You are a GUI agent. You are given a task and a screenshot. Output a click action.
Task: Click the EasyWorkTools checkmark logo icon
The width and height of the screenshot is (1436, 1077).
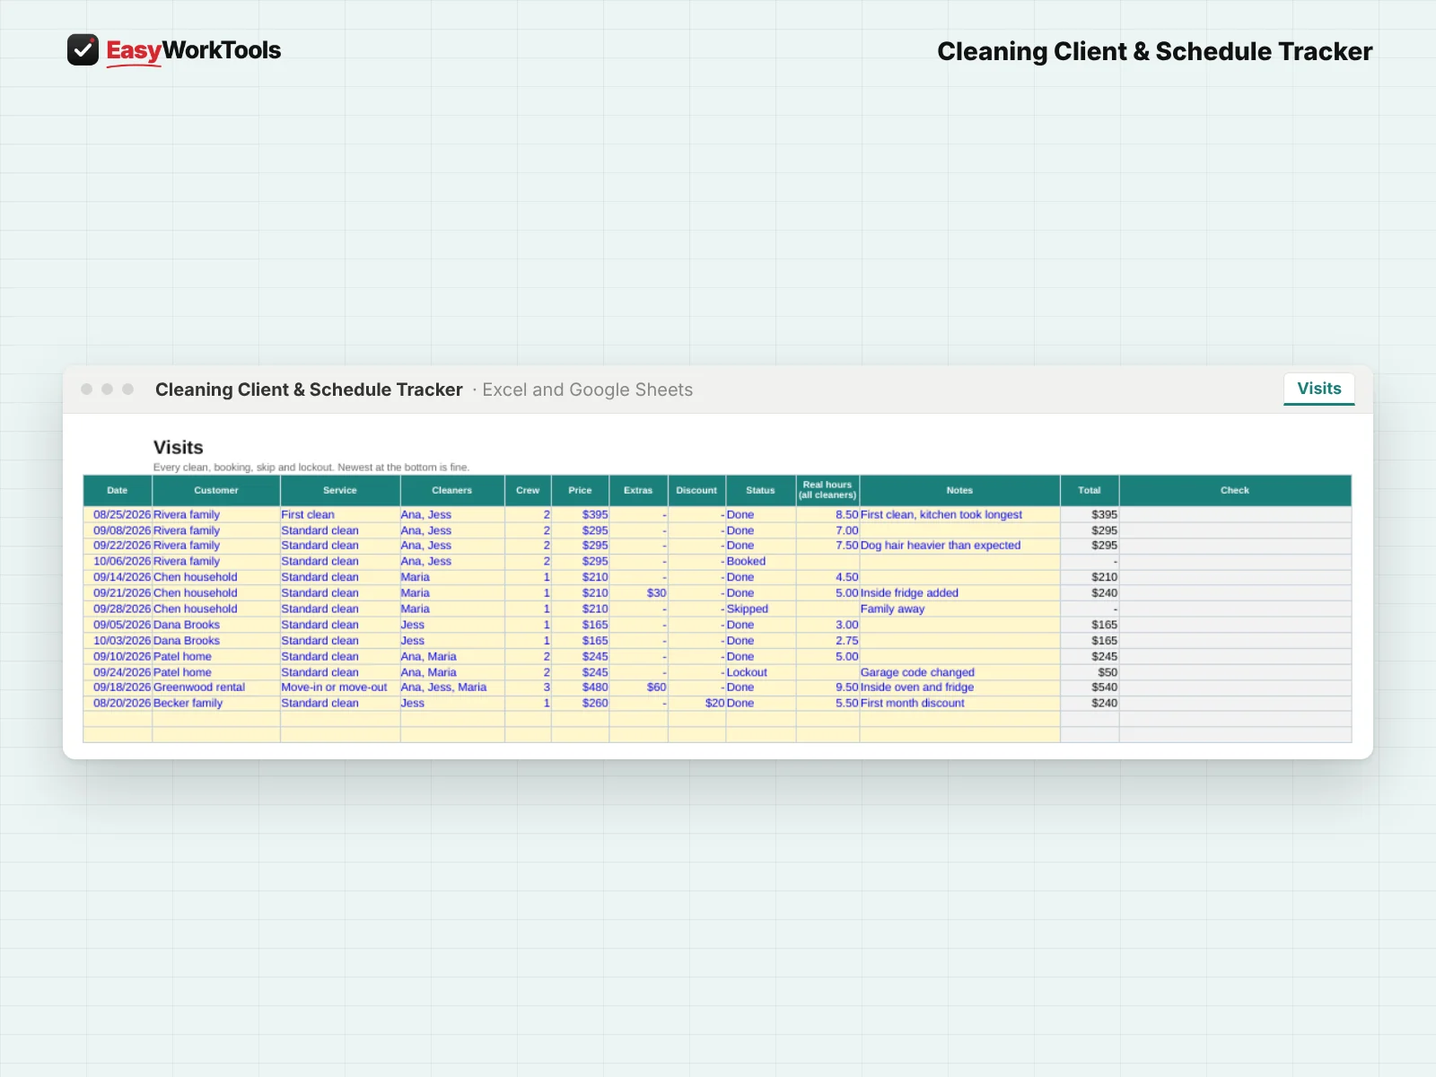[83, 50]
